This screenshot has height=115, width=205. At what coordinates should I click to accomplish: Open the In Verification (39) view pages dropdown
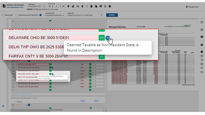coord(36,6)
